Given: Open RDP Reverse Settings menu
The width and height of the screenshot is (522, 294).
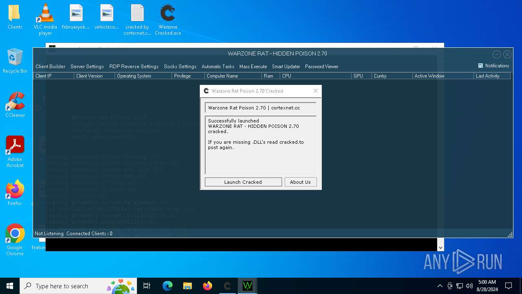Looking at the screenshot, I should [134, 67].
